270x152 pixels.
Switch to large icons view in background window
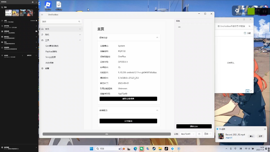(x=251, y=91)
